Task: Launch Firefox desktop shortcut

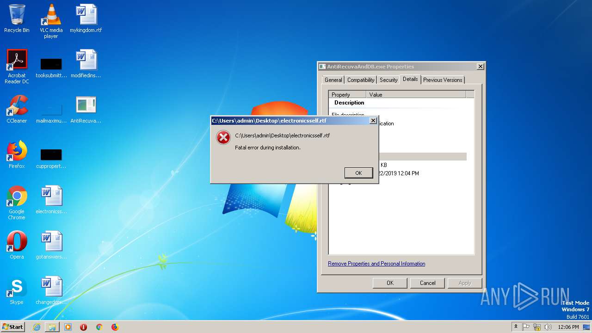Action: pyautogui.click(x=17, y=154)
